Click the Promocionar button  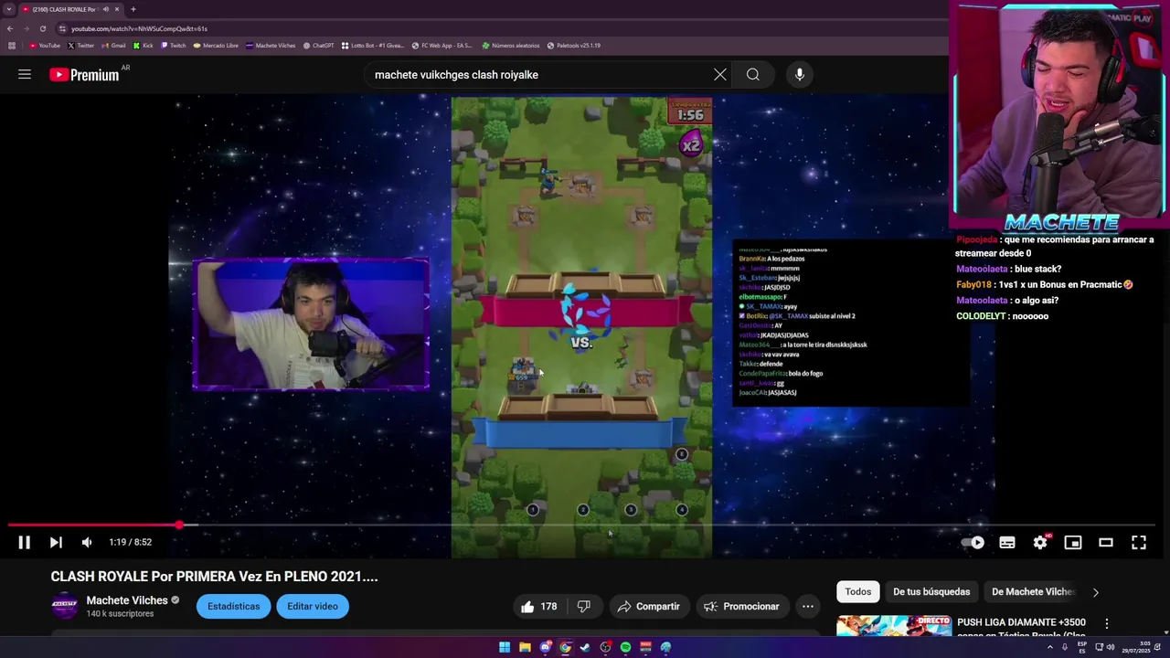tap(741, 607)
